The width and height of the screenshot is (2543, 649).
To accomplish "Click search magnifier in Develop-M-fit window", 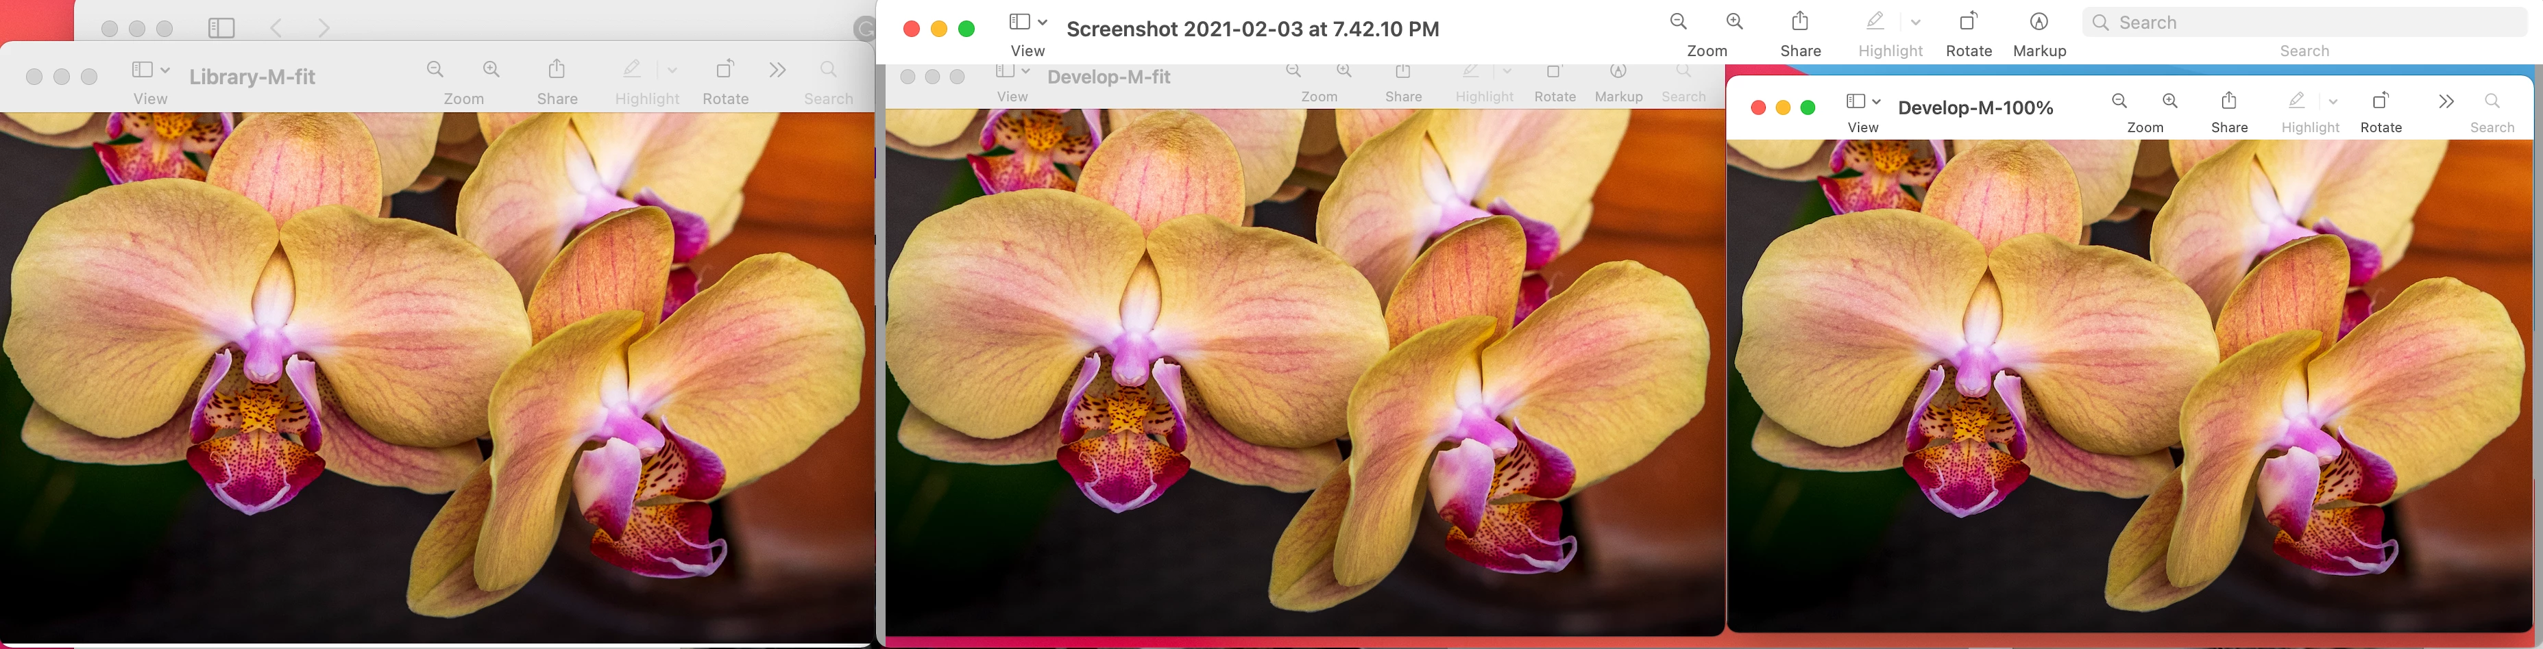I will (1684, 71).
